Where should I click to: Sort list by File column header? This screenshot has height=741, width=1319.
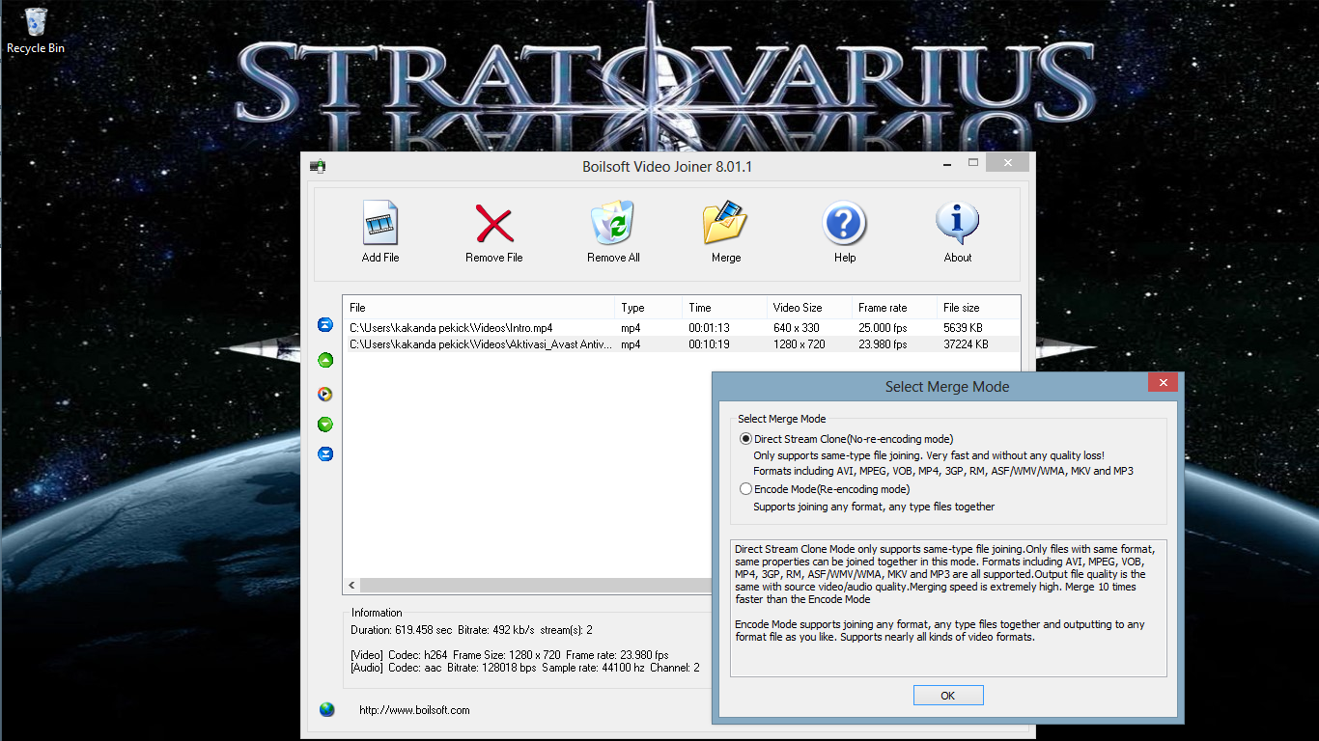coord(479,307)
